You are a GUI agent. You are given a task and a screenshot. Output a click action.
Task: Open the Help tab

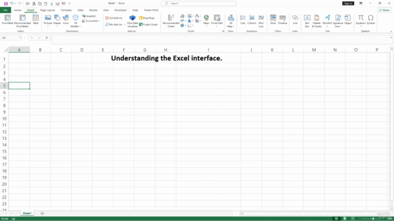coord(135,10)
